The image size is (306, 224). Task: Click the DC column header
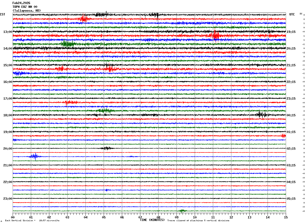click(x=301, y=14)
